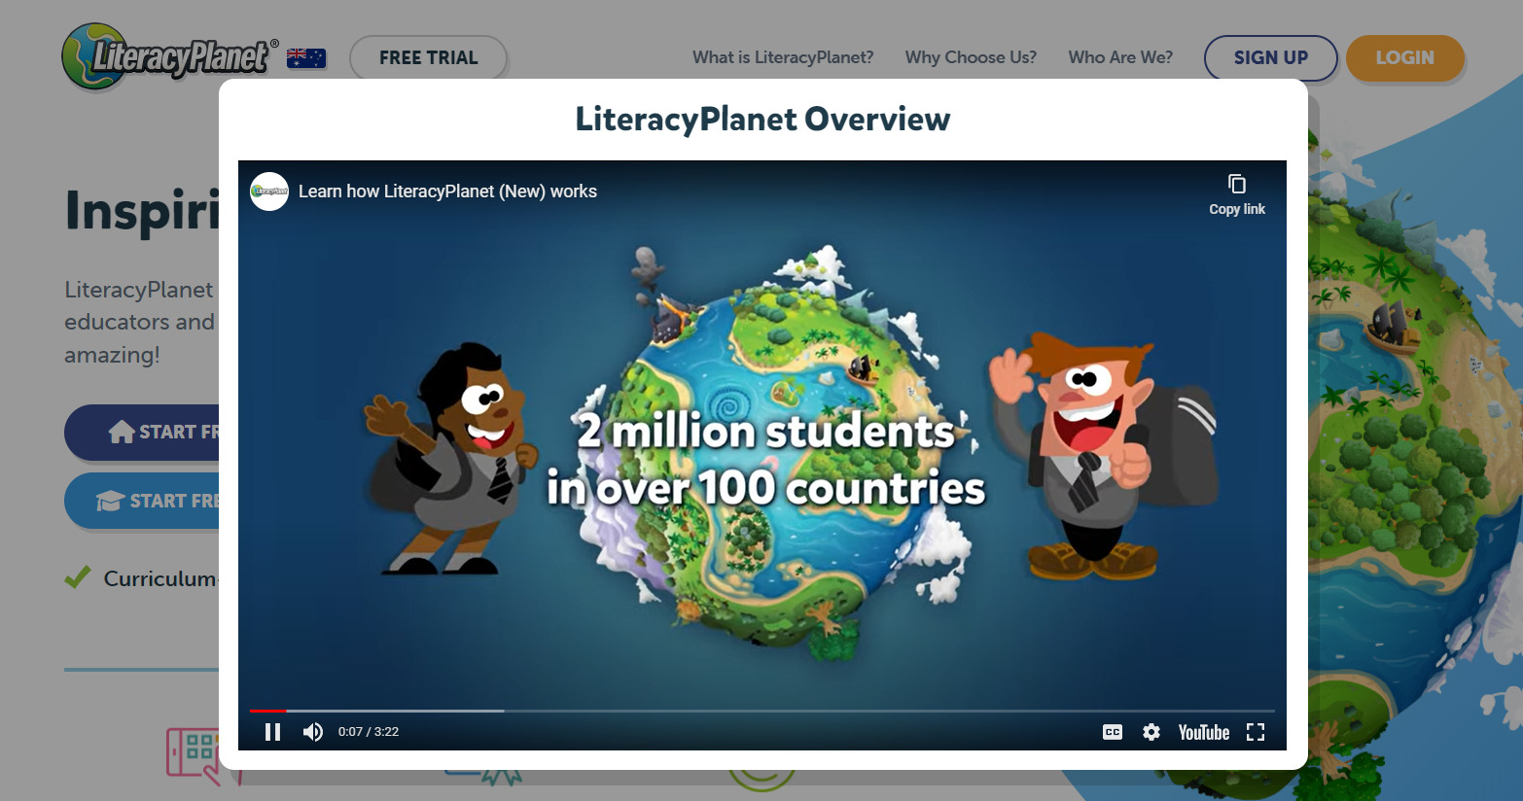Click the video time display 0:07 / 3:22

point(369,732)
